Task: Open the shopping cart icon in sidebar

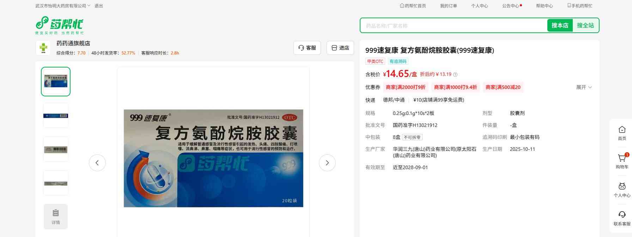Action: [x=622, y=158]
